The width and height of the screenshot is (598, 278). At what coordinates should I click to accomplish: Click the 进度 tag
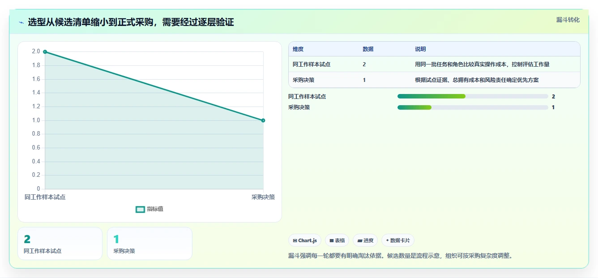click(365, 240)
